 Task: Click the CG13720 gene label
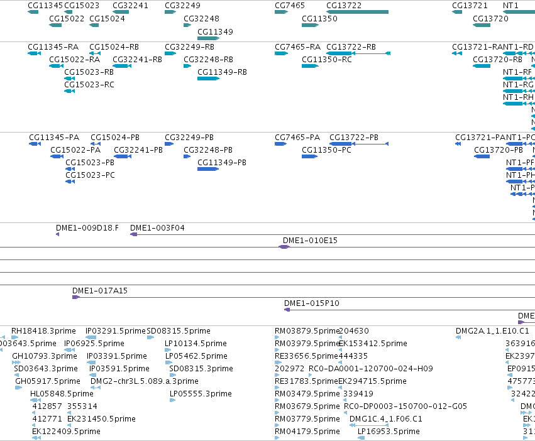(490, 18)
